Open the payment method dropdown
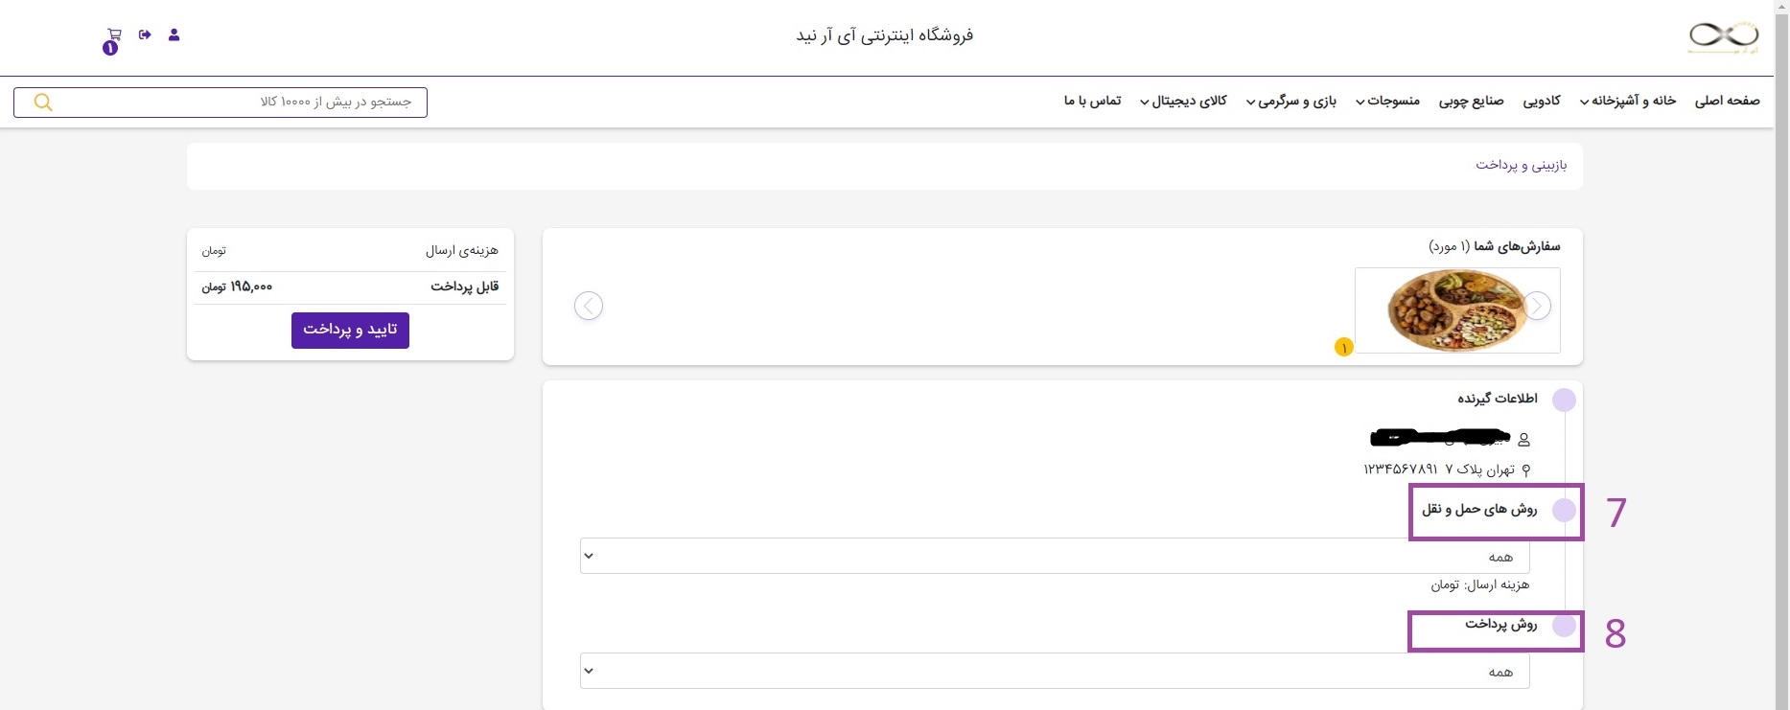 pos(1055,671)
